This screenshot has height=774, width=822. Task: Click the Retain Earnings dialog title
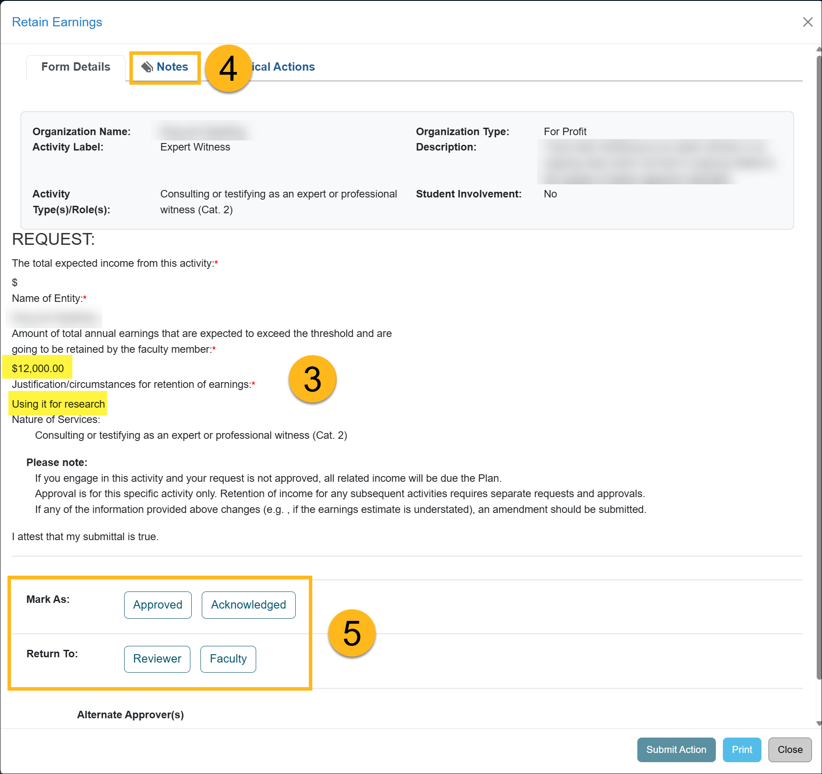coord(57,22)
